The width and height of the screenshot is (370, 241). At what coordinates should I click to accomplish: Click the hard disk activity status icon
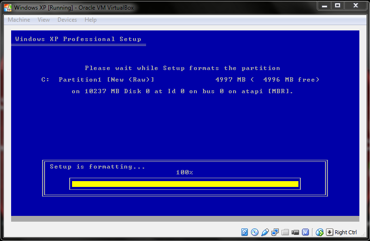[x=244, y=232]
